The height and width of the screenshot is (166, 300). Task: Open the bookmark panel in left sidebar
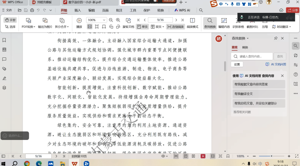[4, 40]
